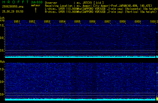
Task: Select the 0956 time marker
Action: [92, 22]
